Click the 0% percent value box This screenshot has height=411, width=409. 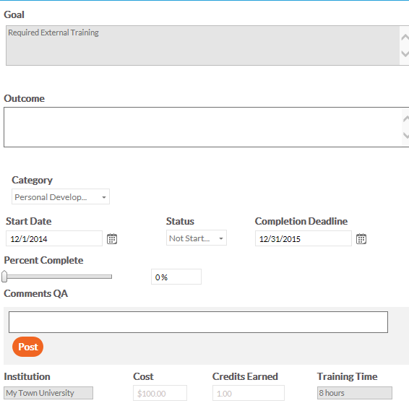click(x=176, y=277)
